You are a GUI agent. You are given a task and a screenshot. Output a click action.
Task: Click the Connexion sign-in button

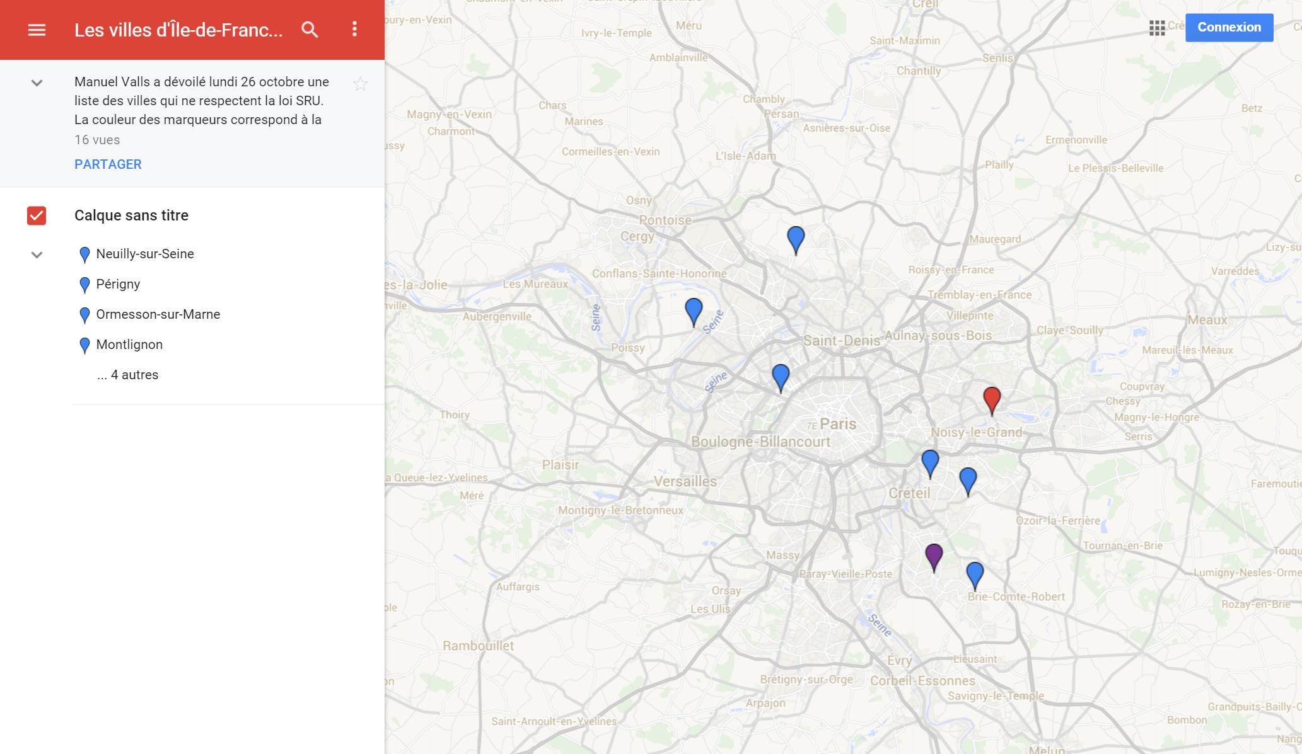(x=1228, y=28)
